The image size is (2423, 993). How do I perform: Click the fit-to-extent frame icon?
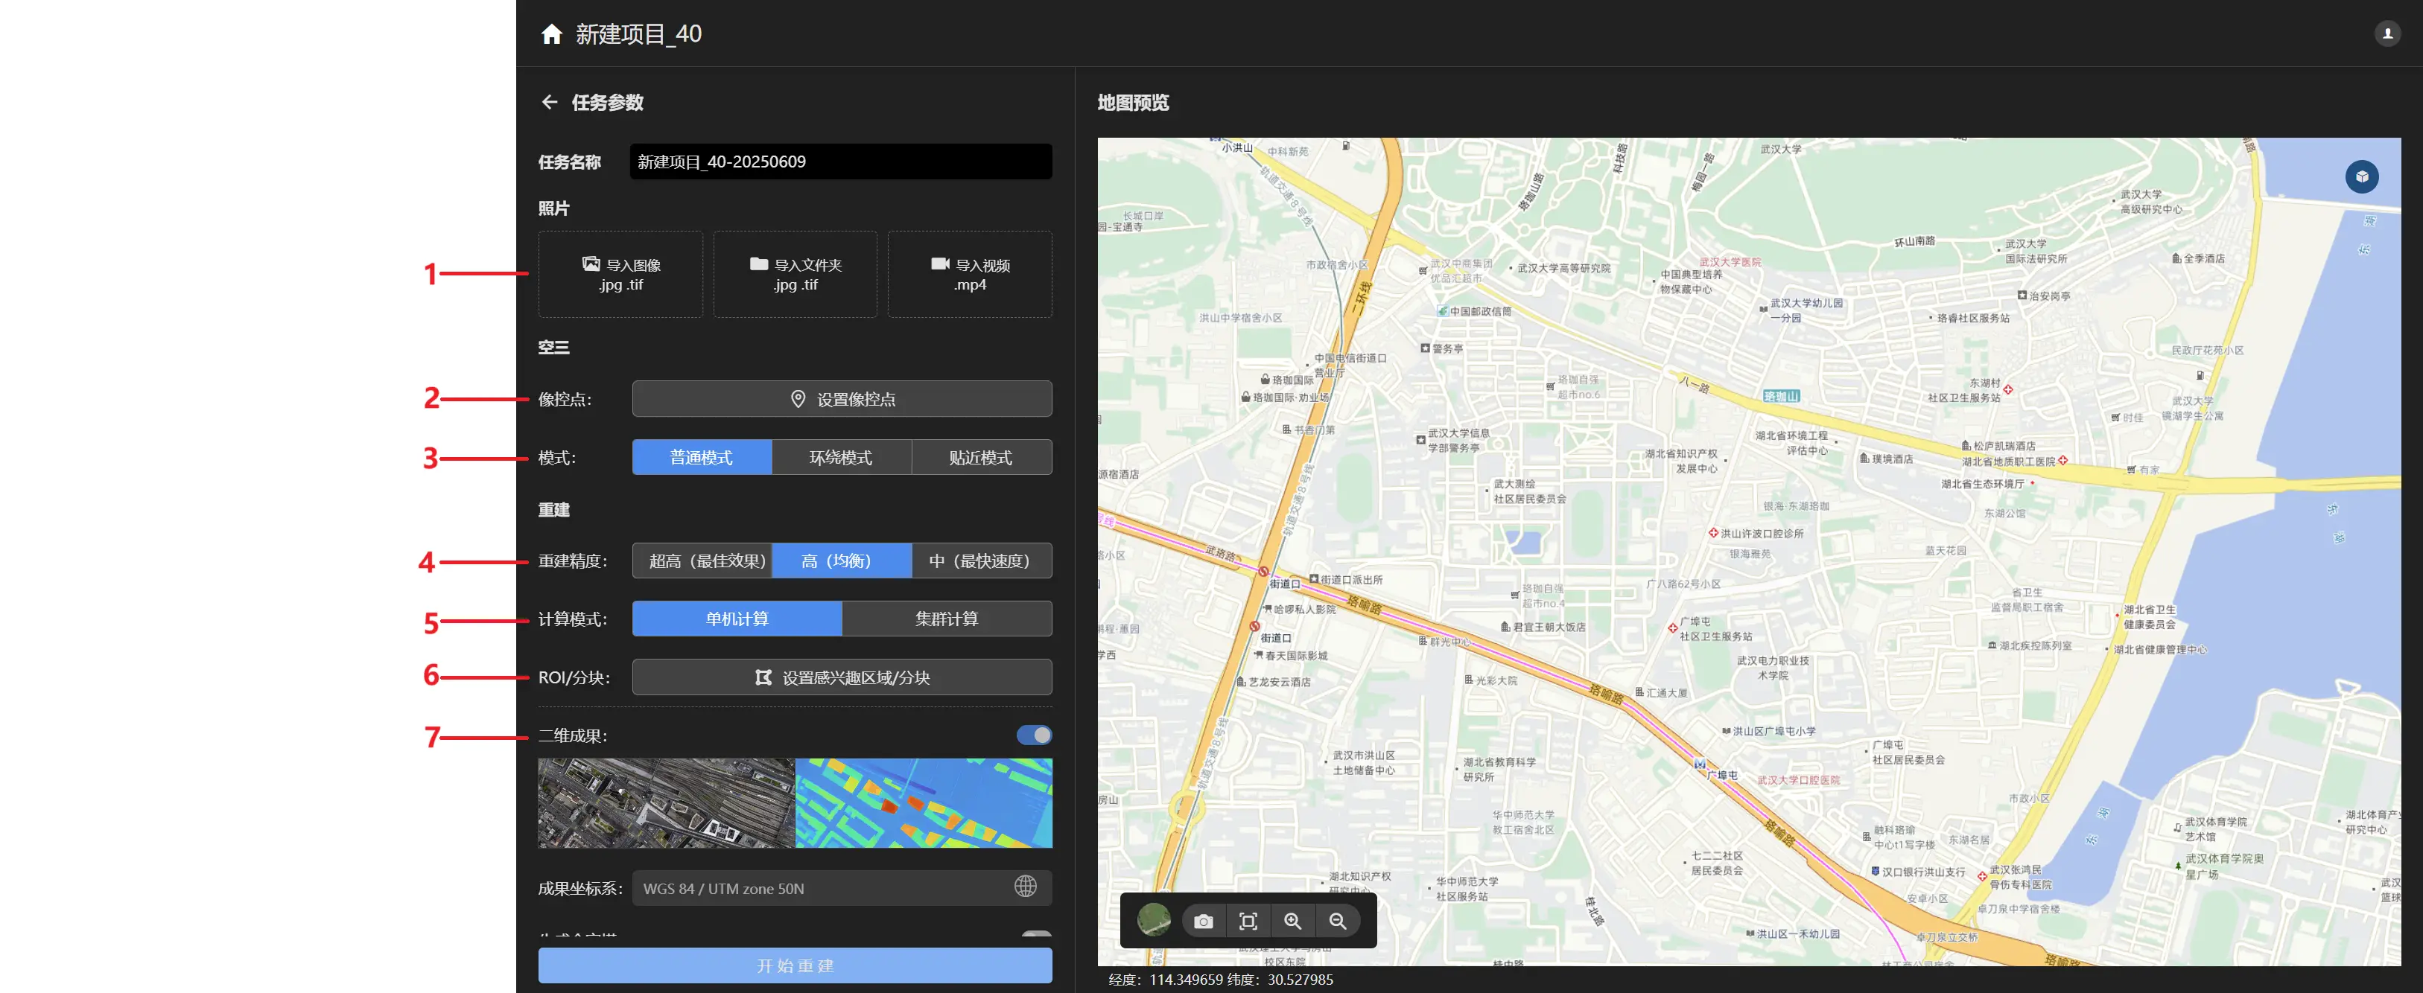[x=1248, y=921]
